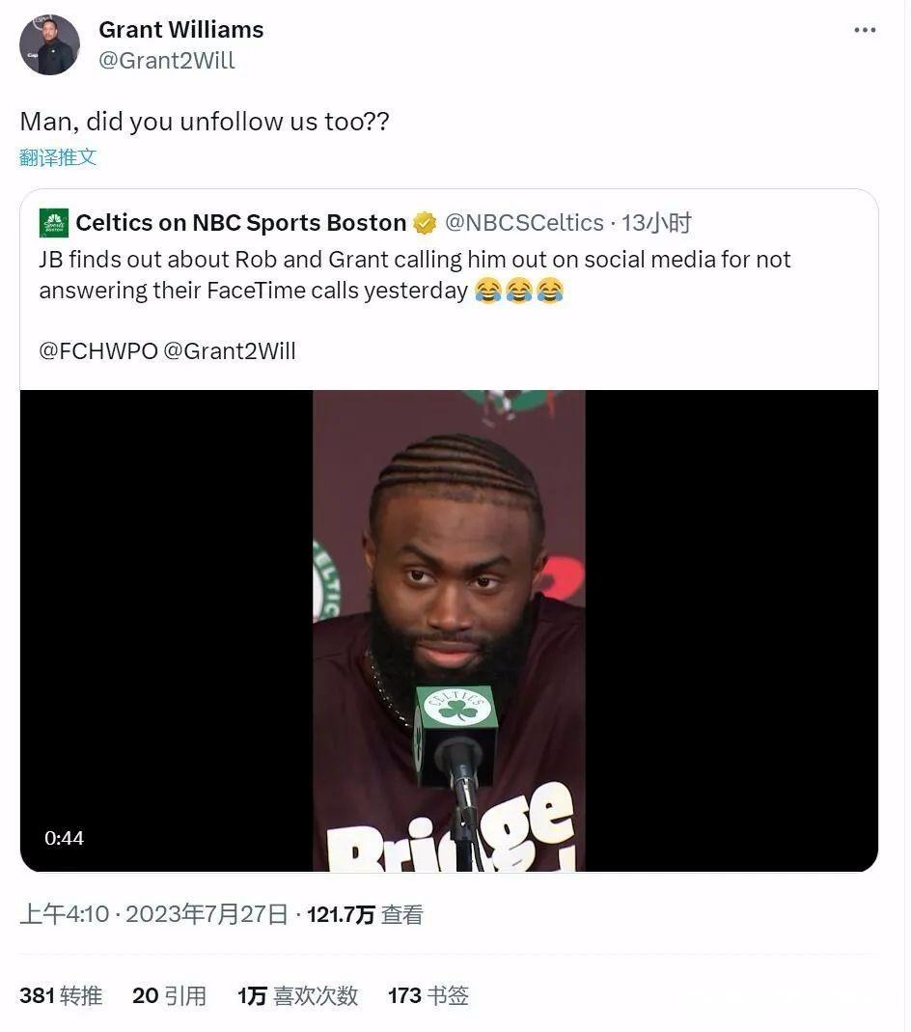Open the @FCHWPO mention
Image resolution: width=911 pixels, height=1032 pixels.
click(97, 350)
